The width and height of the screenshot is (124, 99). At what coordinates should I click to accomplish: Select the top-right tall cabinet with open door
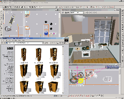pos(53,55)
